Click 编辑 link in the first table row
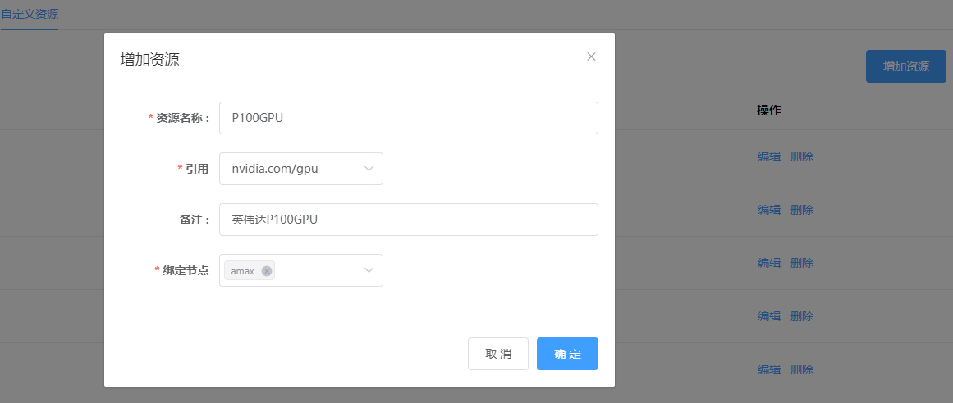953x403 pixels. click(769, 156)
